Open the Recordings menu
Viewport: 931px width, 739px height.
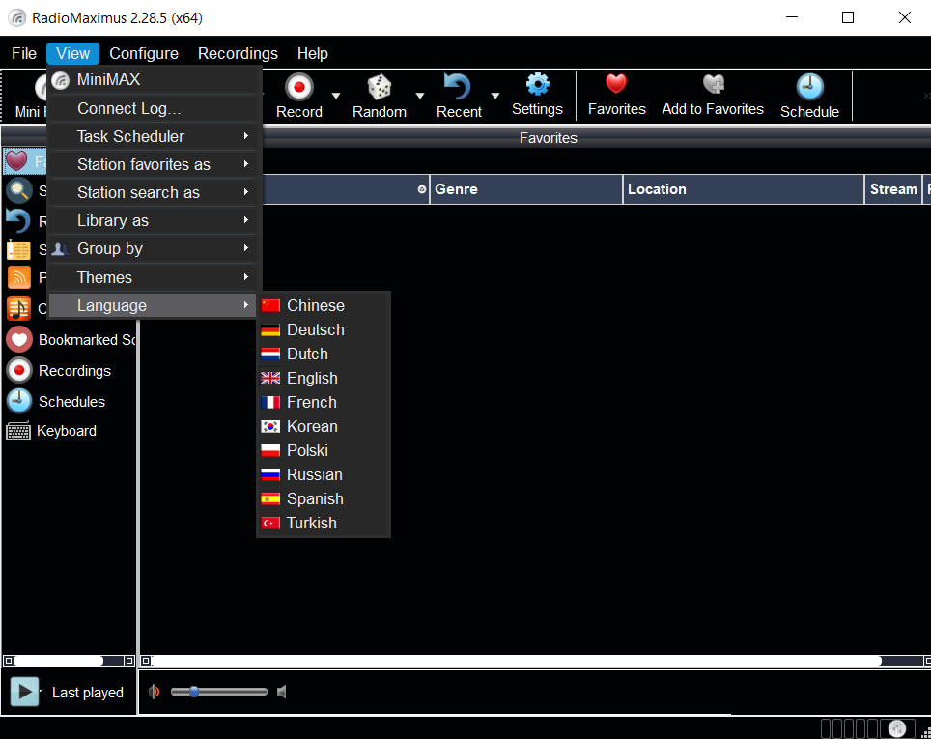point(238,53)
